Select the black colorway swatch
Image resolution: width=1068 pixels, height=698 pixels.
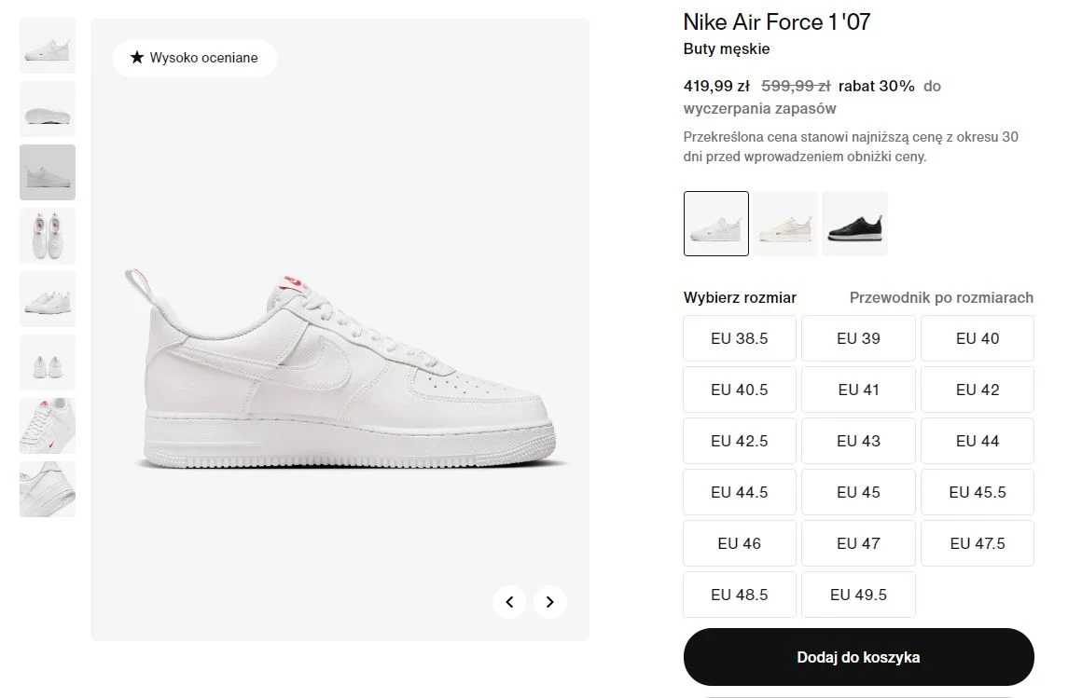pyautogui.click(x=854, y=223)
